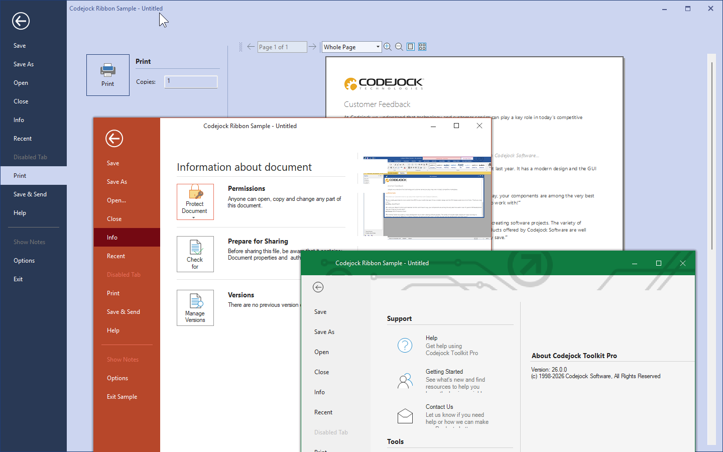Select the Print tab in blue window

pos(33,176)
